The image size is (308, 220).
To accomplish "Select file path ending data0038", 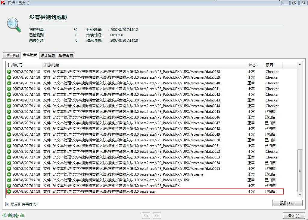I will [132, 72].
